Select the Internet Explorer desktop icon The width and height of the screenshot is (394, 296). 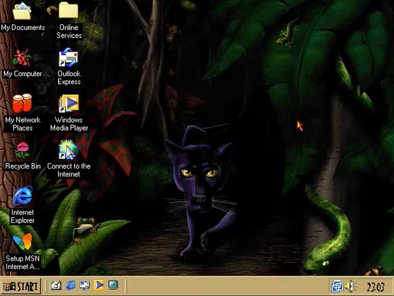22,196
